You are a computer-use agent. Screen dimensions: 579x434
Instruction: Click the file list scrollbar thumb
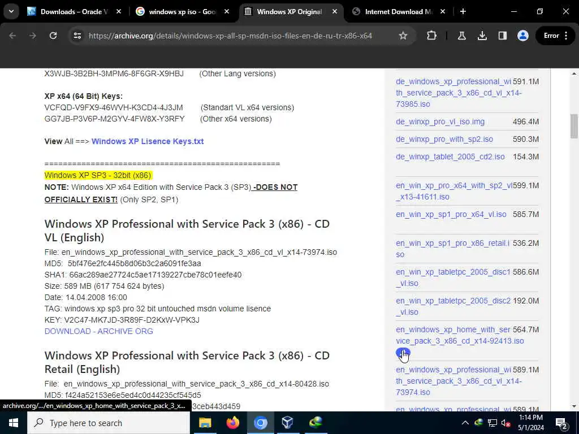pyautogui.click(x=574, y=126)
